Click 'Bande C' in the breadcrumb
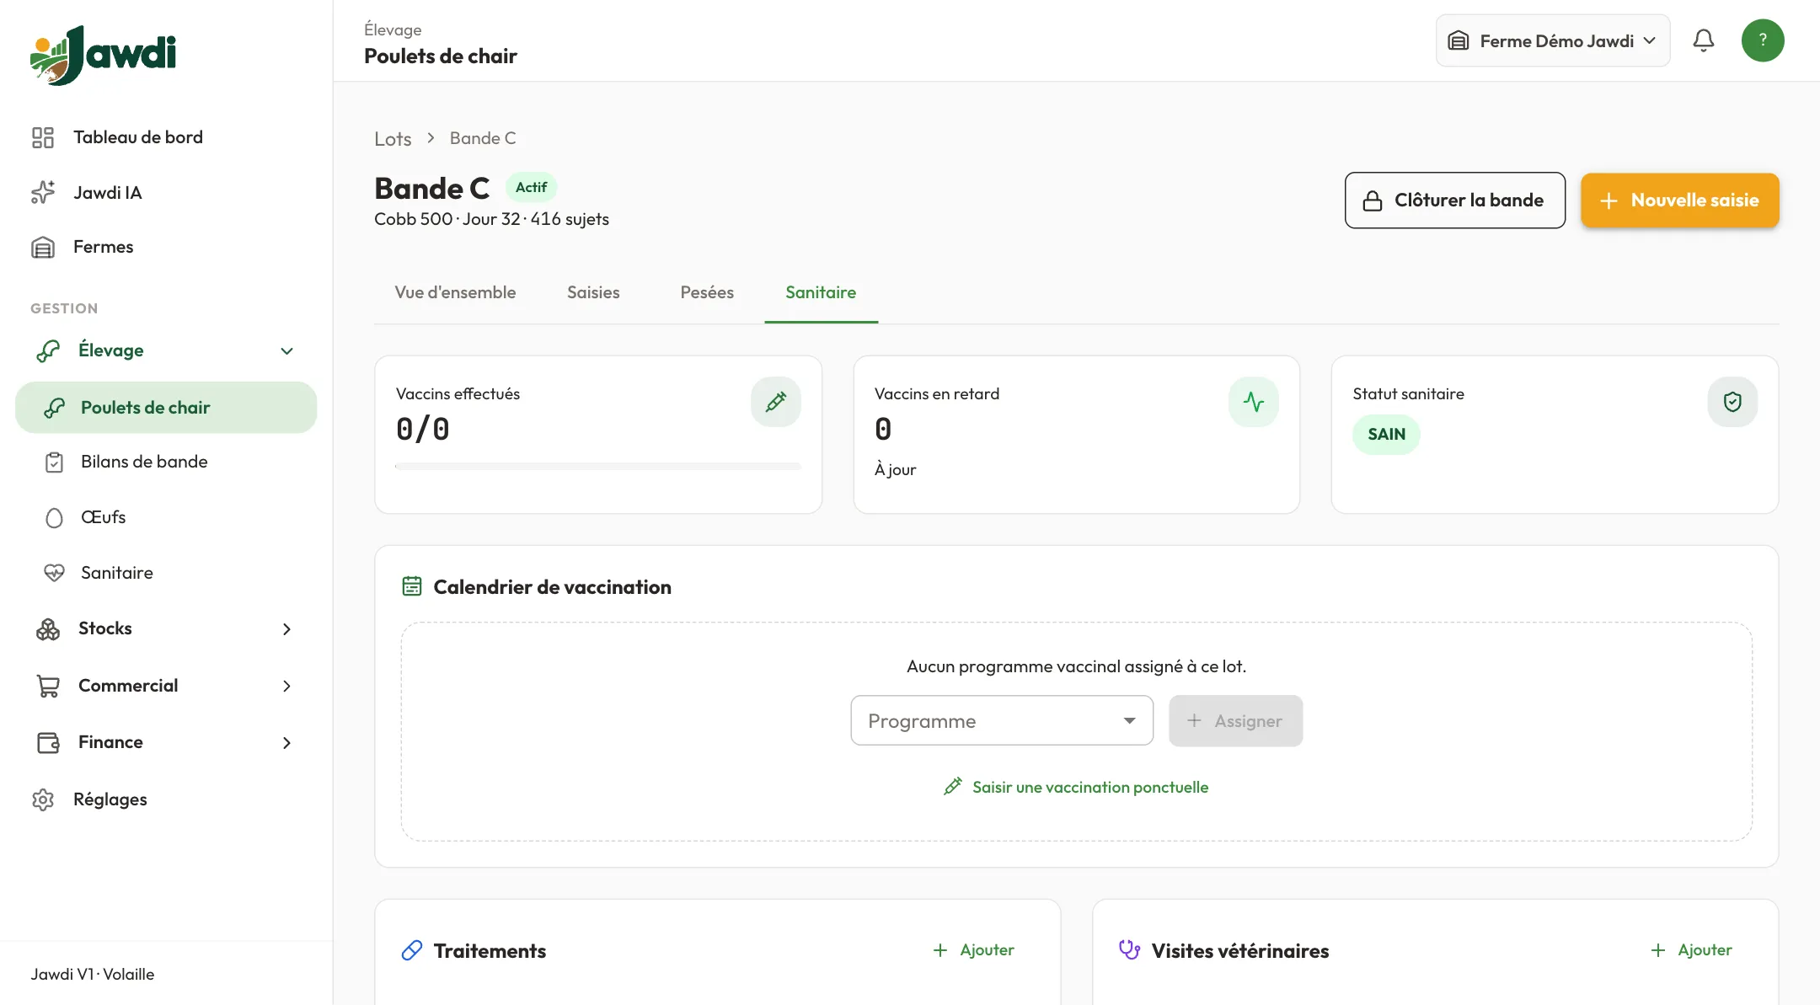The width and height of the screenshot is (1820, 1005). [x=483, y=138]
